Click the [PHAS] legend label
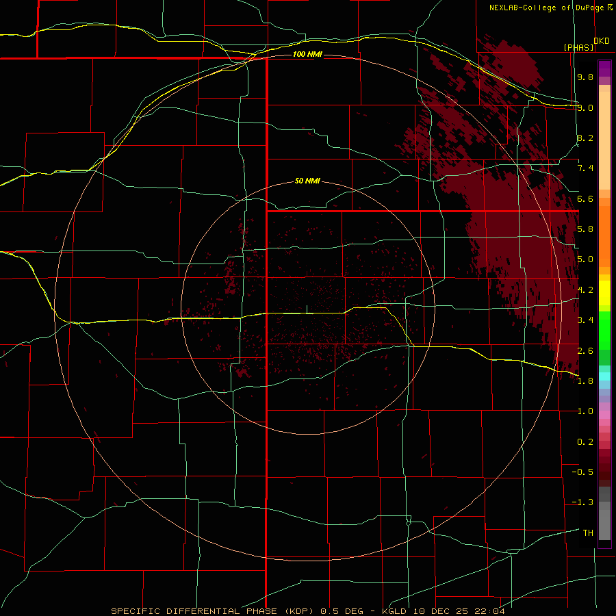Viewport: 616px width, 616px height. pos(578,47)
